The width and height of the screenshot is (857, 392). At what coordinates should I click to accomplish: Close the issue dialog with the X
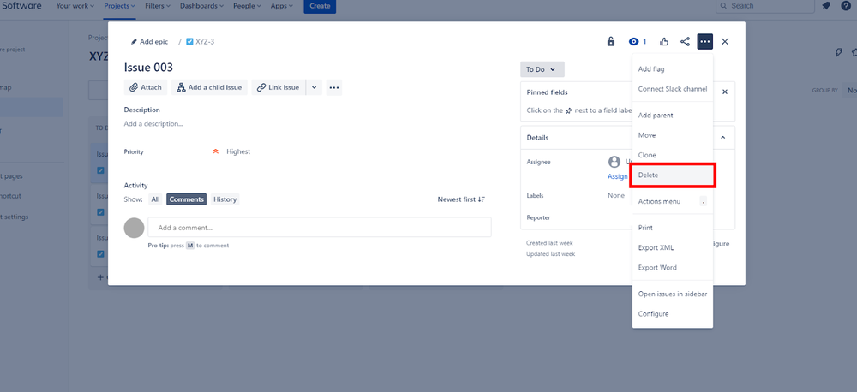725,41
